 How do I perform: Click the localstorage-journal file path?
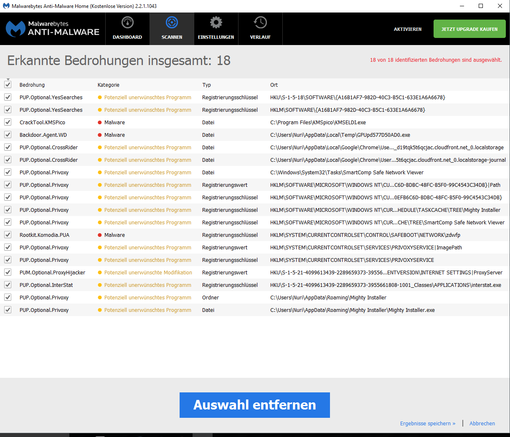pyautogui.click(x=388, y=160)
